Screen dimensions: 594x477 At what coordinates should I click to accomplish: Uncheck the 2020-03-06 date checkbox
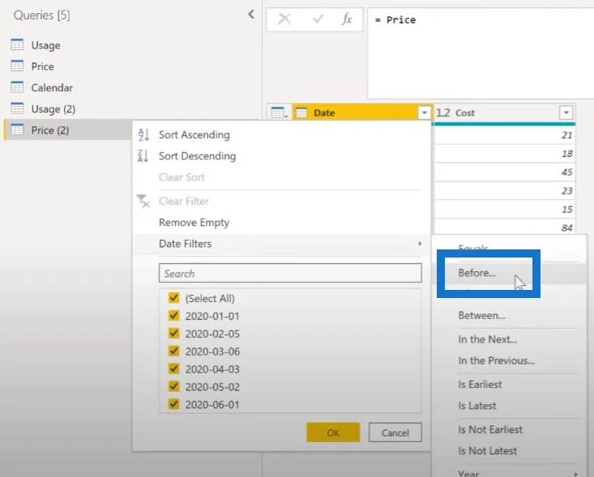[x=174, y=351]
